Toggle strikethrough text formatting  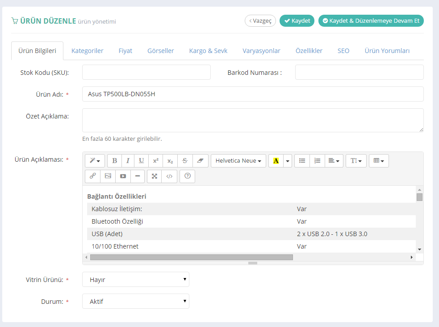(185, 161)
